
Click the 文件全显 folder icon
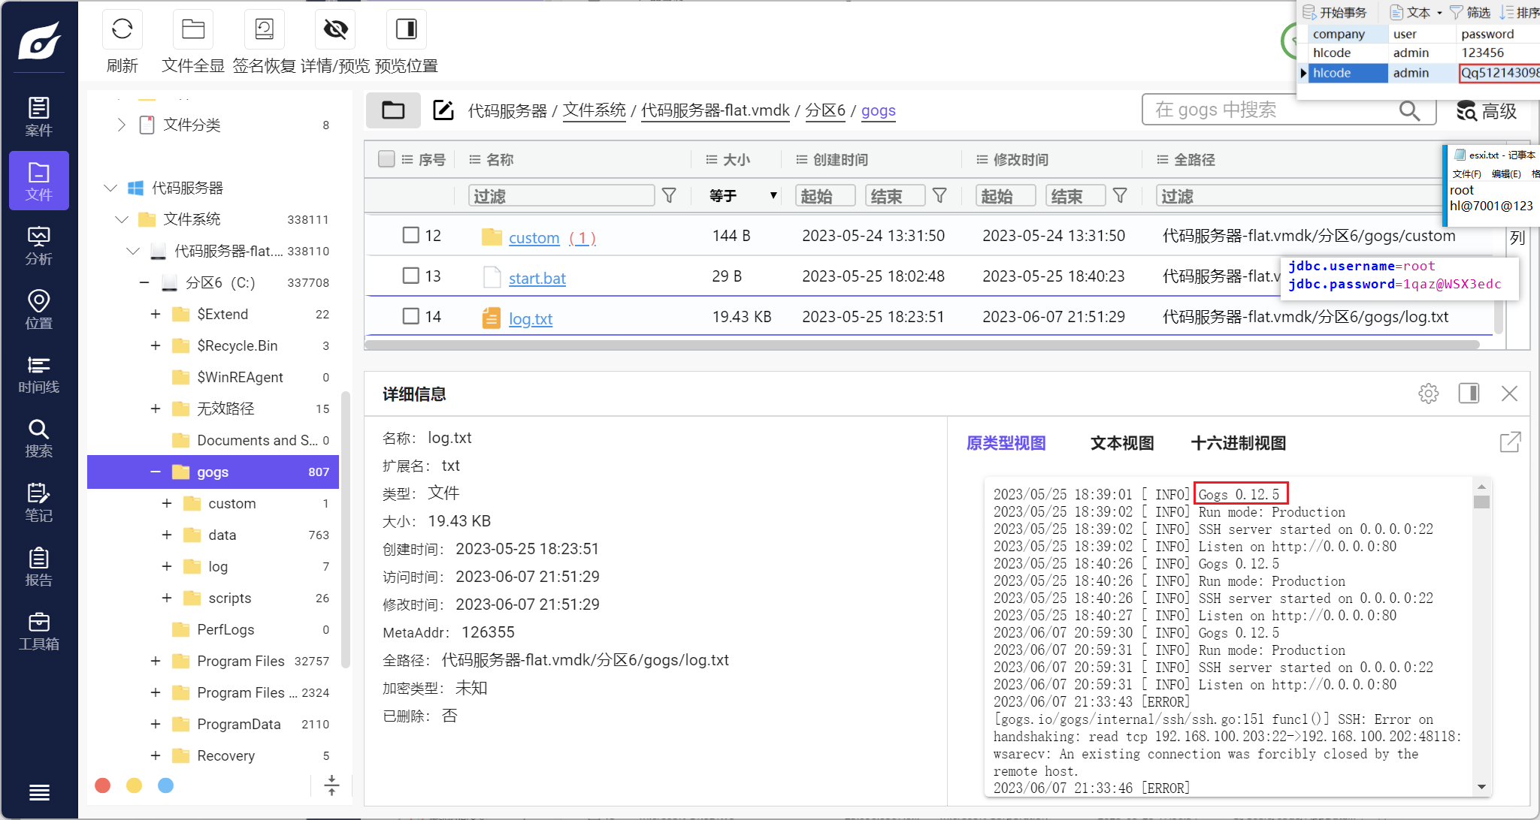pos(193,29)
